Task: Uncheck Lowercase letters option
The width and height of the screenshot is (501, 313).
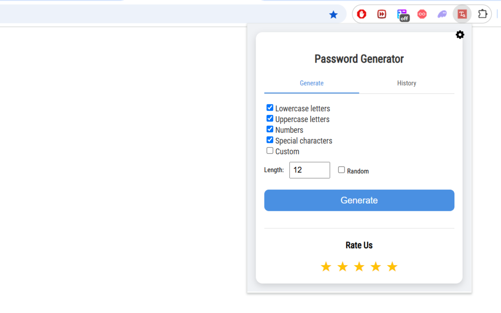Action: [270, 108]
